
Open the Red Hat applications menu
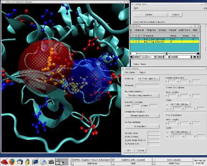(4, 162)
